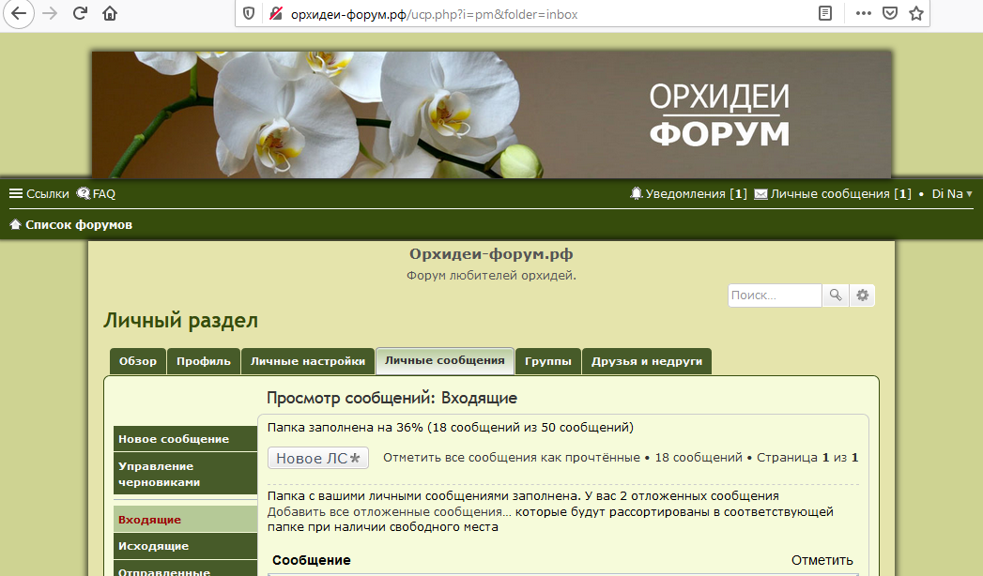Switch to the Друзья и недруги tab

click(647, 361)
